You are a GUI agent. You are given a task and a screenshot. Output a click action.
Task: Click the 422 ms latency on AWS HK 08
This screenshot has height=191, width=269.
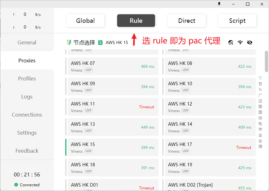pos(245,67)
